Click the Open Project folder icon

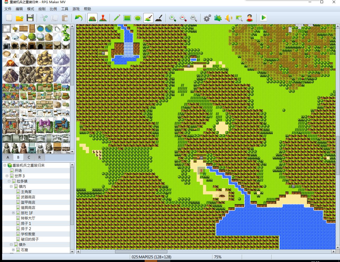coord(20,18)
